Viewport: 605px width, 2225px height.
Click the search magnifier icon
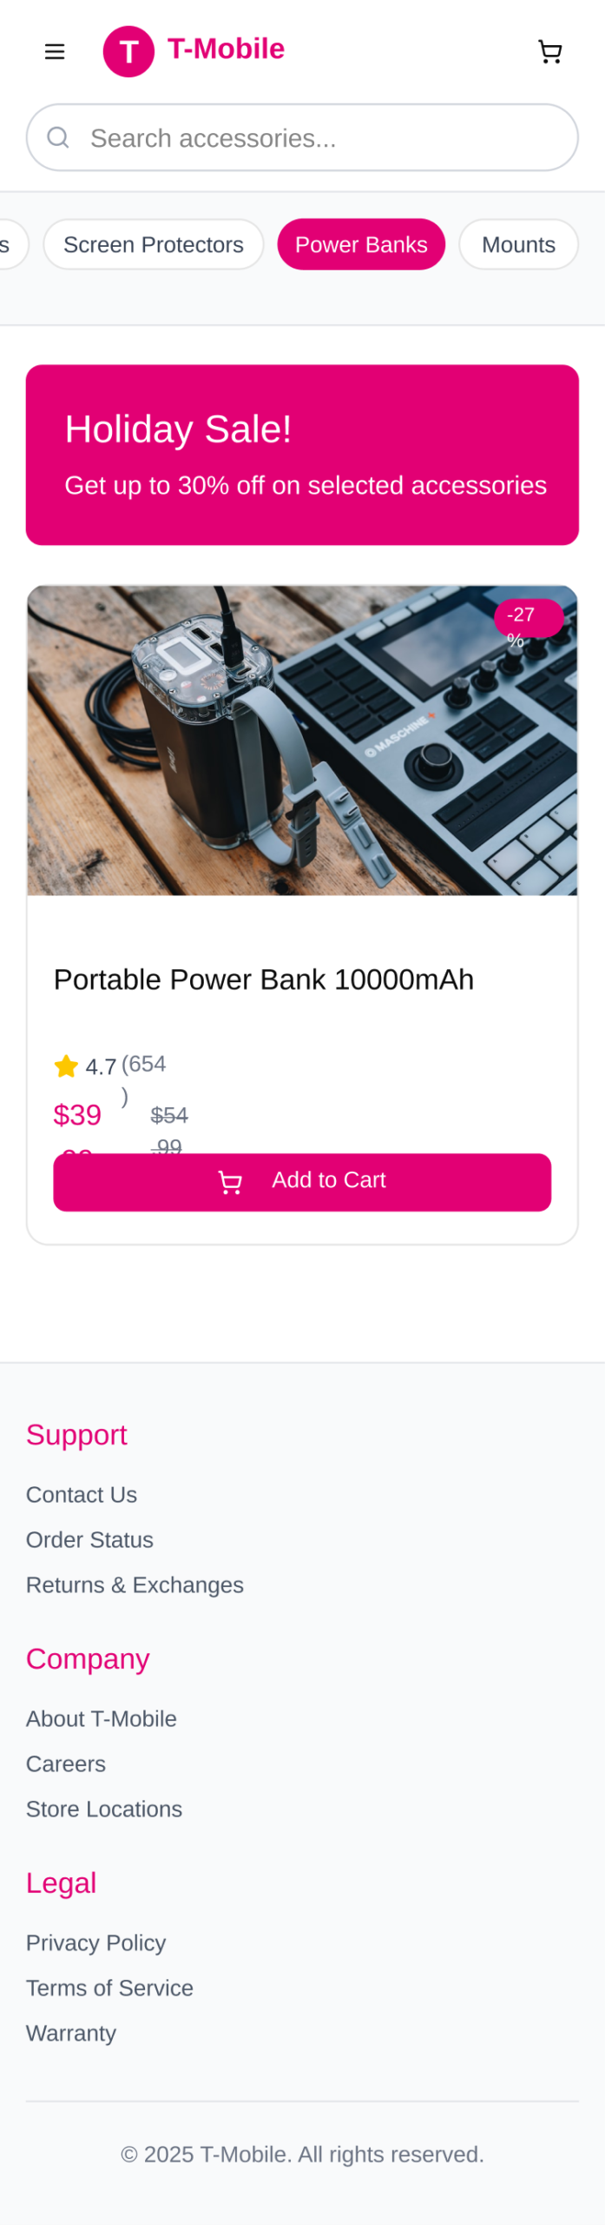click(58, 137)
